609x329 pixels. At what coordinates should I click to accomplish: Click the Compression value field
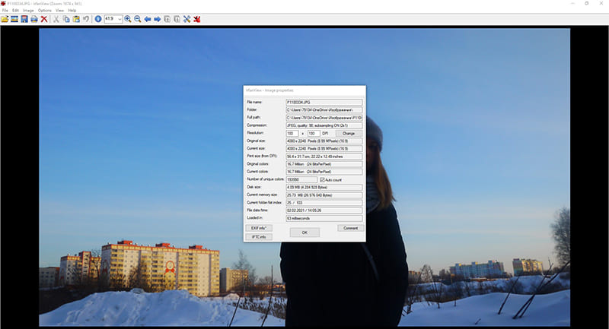[x=324, y=125]
